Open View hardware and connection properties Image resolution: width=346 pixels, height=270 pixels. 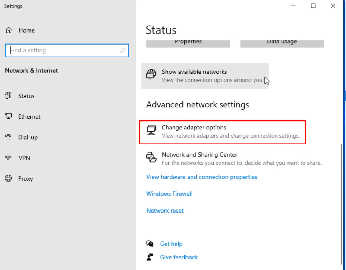202,177
